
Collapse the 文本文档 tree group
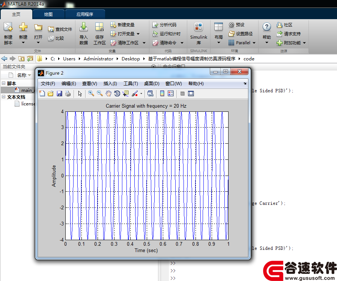tap(4, 97)
